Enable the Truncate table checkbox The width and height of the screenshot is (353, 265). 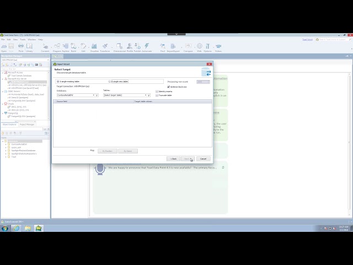click(x=157, y=96)
